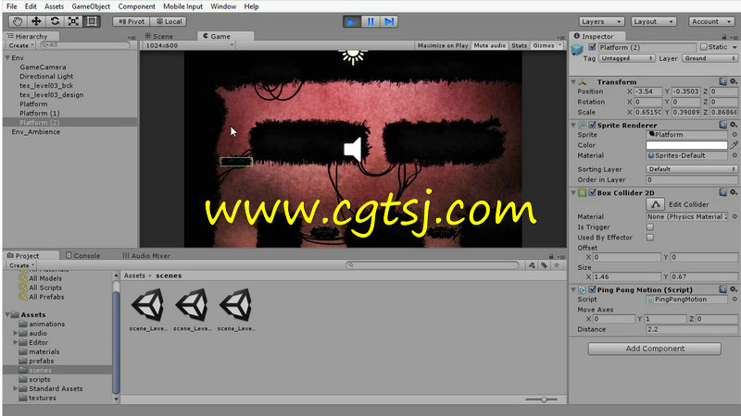The image size is (741, 416).
Task: Switch to the Console tab
Action: click(x=82, y=256)
